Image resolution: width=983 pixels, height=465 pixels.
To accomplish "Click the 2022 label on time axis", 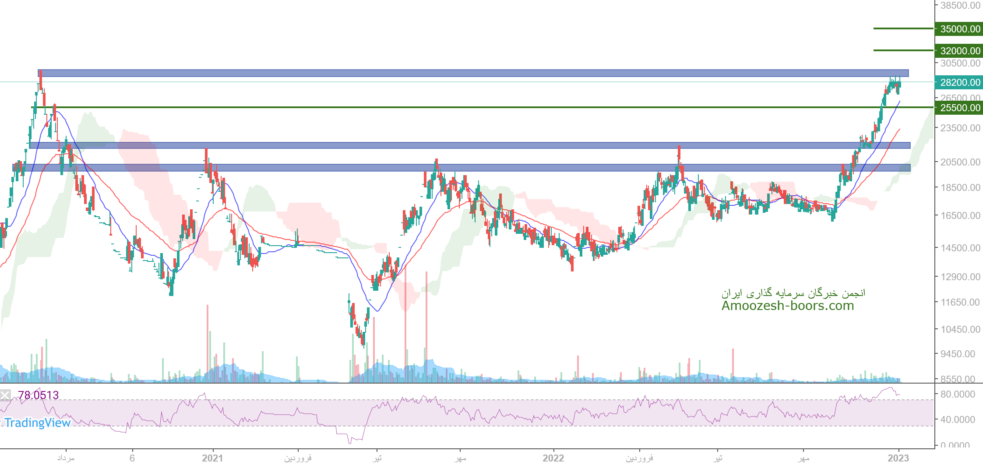I will (553, 458).
